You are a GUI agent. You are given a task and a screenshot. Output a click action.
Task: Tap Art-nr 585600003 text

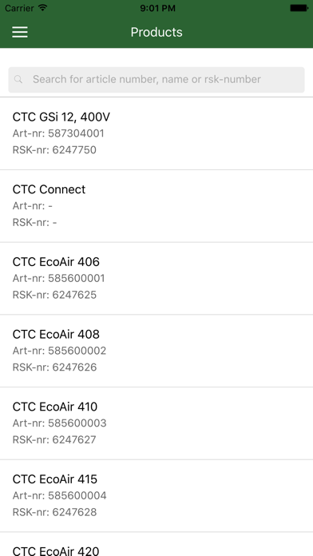tap(60, 423)
